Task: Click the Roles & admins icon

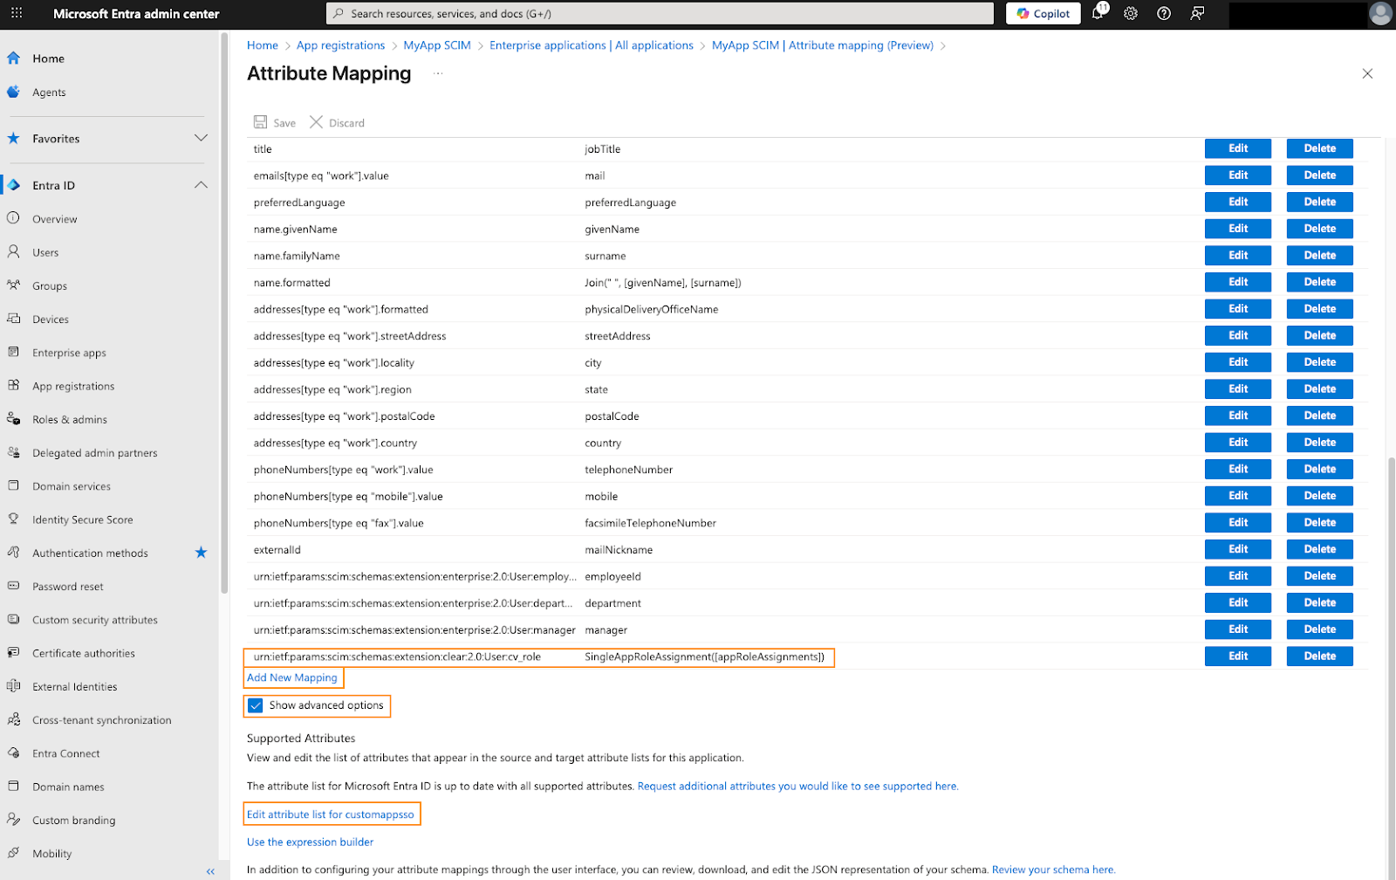Action: pos(13,419)
